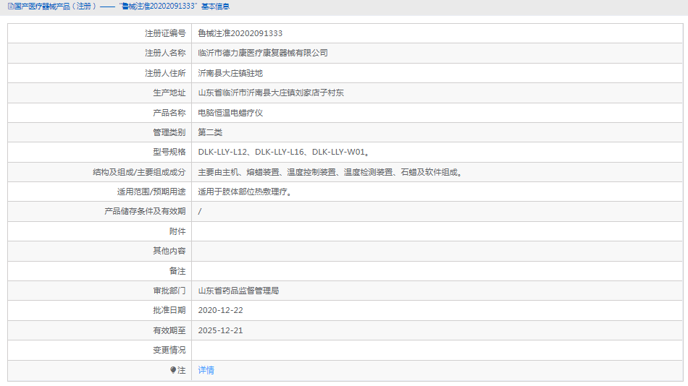The image size is (688, 386).
Task: Click management category value 第二类
Action: click(210, 132)
